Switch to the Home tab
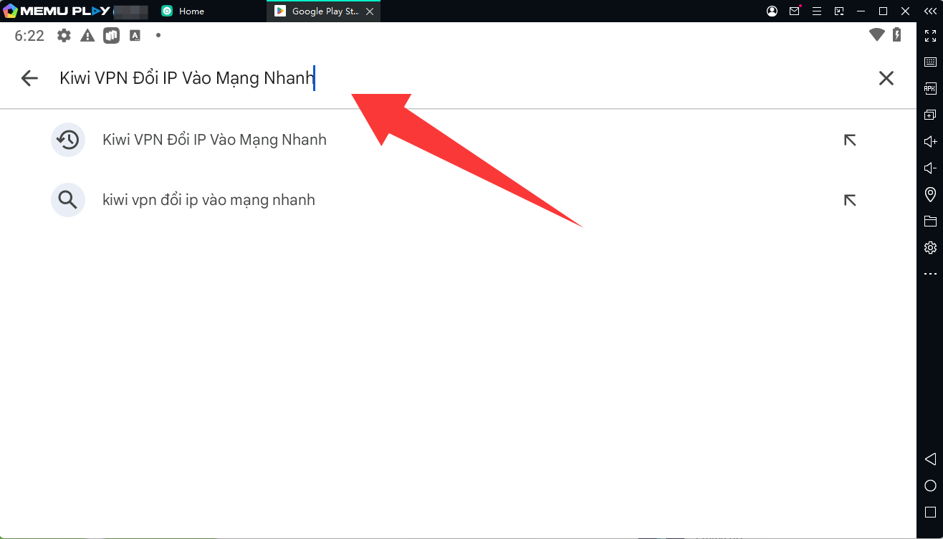Image resolution: width=943 pixels, height=539 pixels. click(x=183, y=11)
